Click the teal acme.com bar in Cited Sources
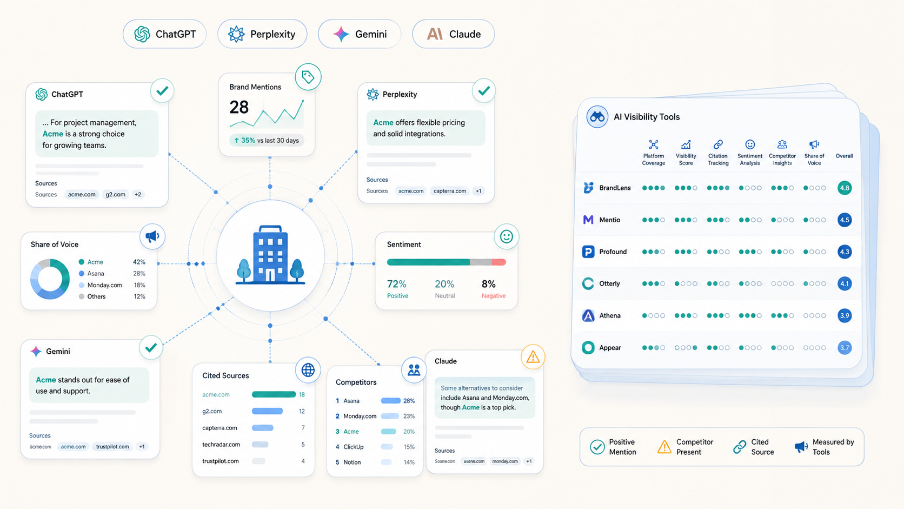Image resolution: width=904 pixels, height=509 pixels. click(x=274, y=394)
